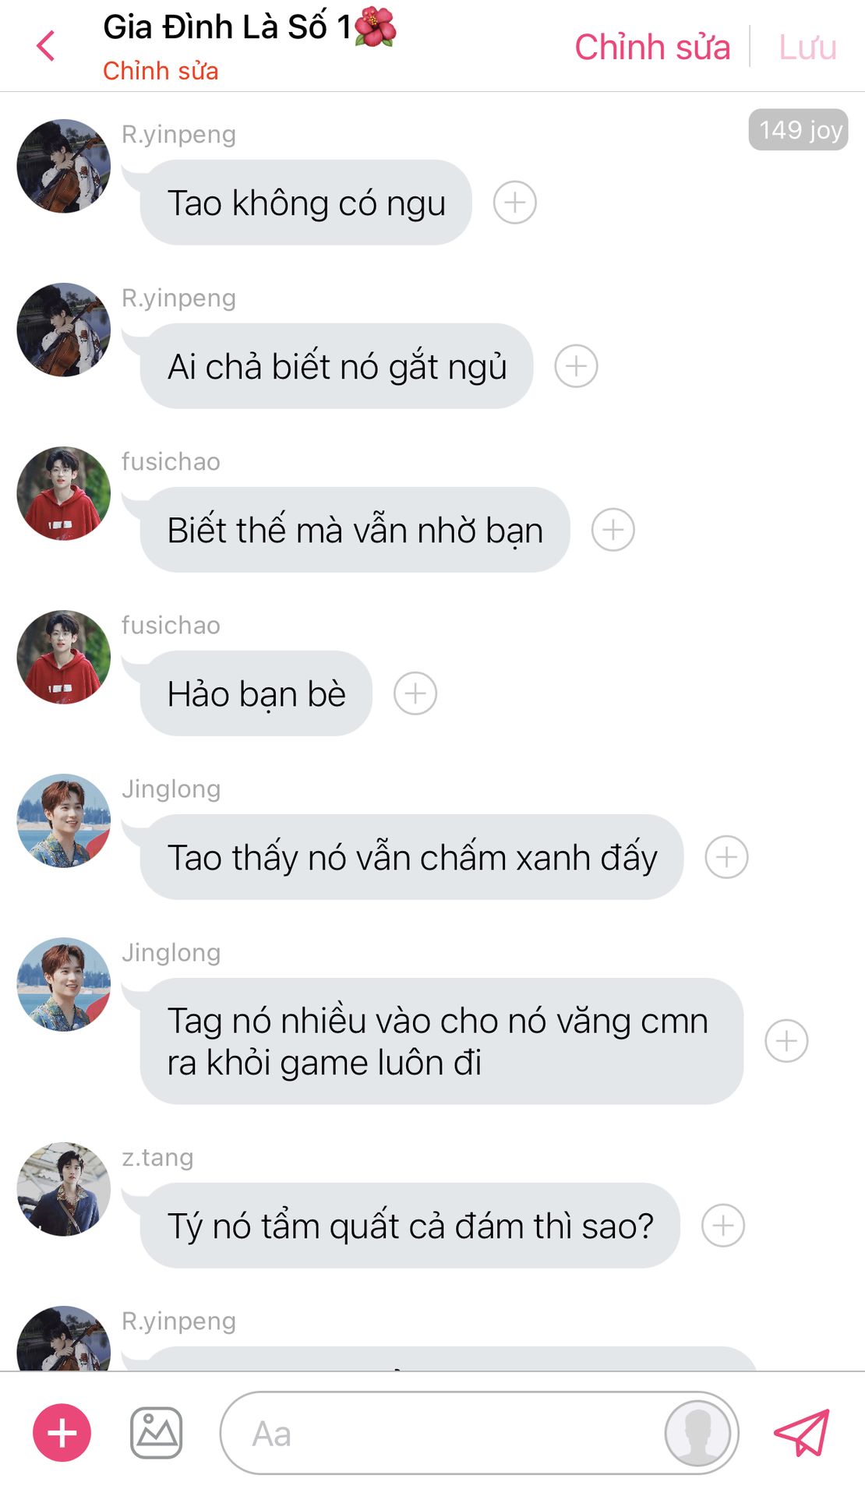Tap plus beside "Biết thế mà vẫn nhờ bạn"

(613, 530)
